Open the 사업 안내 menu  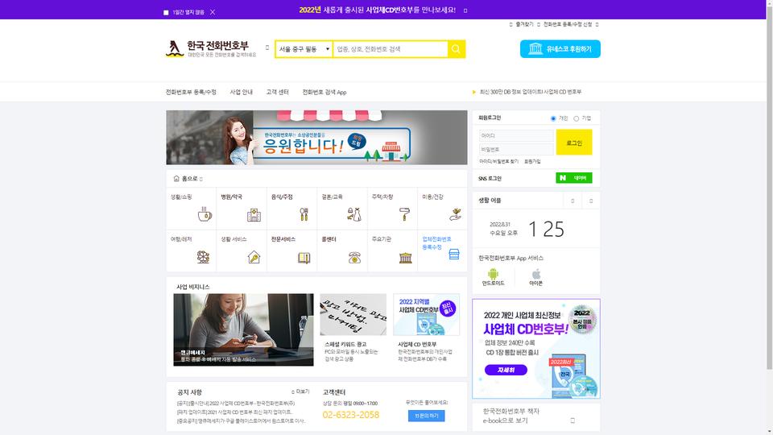point(241,92)
